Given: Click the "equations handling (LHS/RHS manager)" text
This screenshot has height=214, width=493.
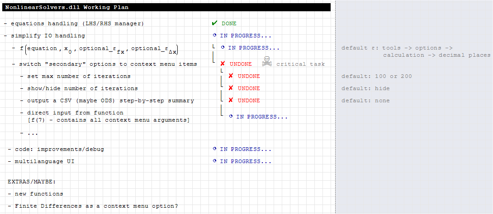Looking at the screenshot, I should (77, 23).
